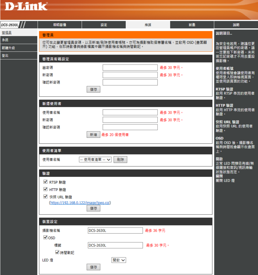The height and width of the screenshot is (275, 258).
Task: Switch to the 設定 tab
Action: [x=103, y=25]
